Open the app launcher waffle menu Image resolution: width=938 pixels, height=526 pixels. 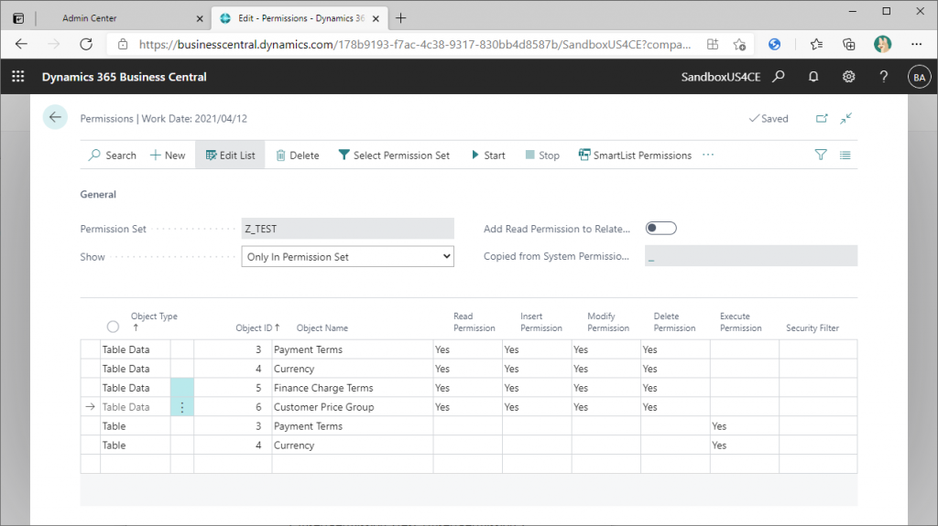point(18,77)
